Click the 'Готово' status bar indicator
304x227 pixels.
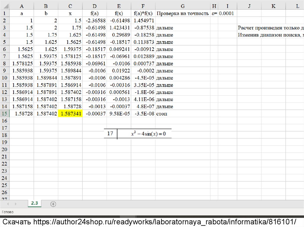pos(8,212)
